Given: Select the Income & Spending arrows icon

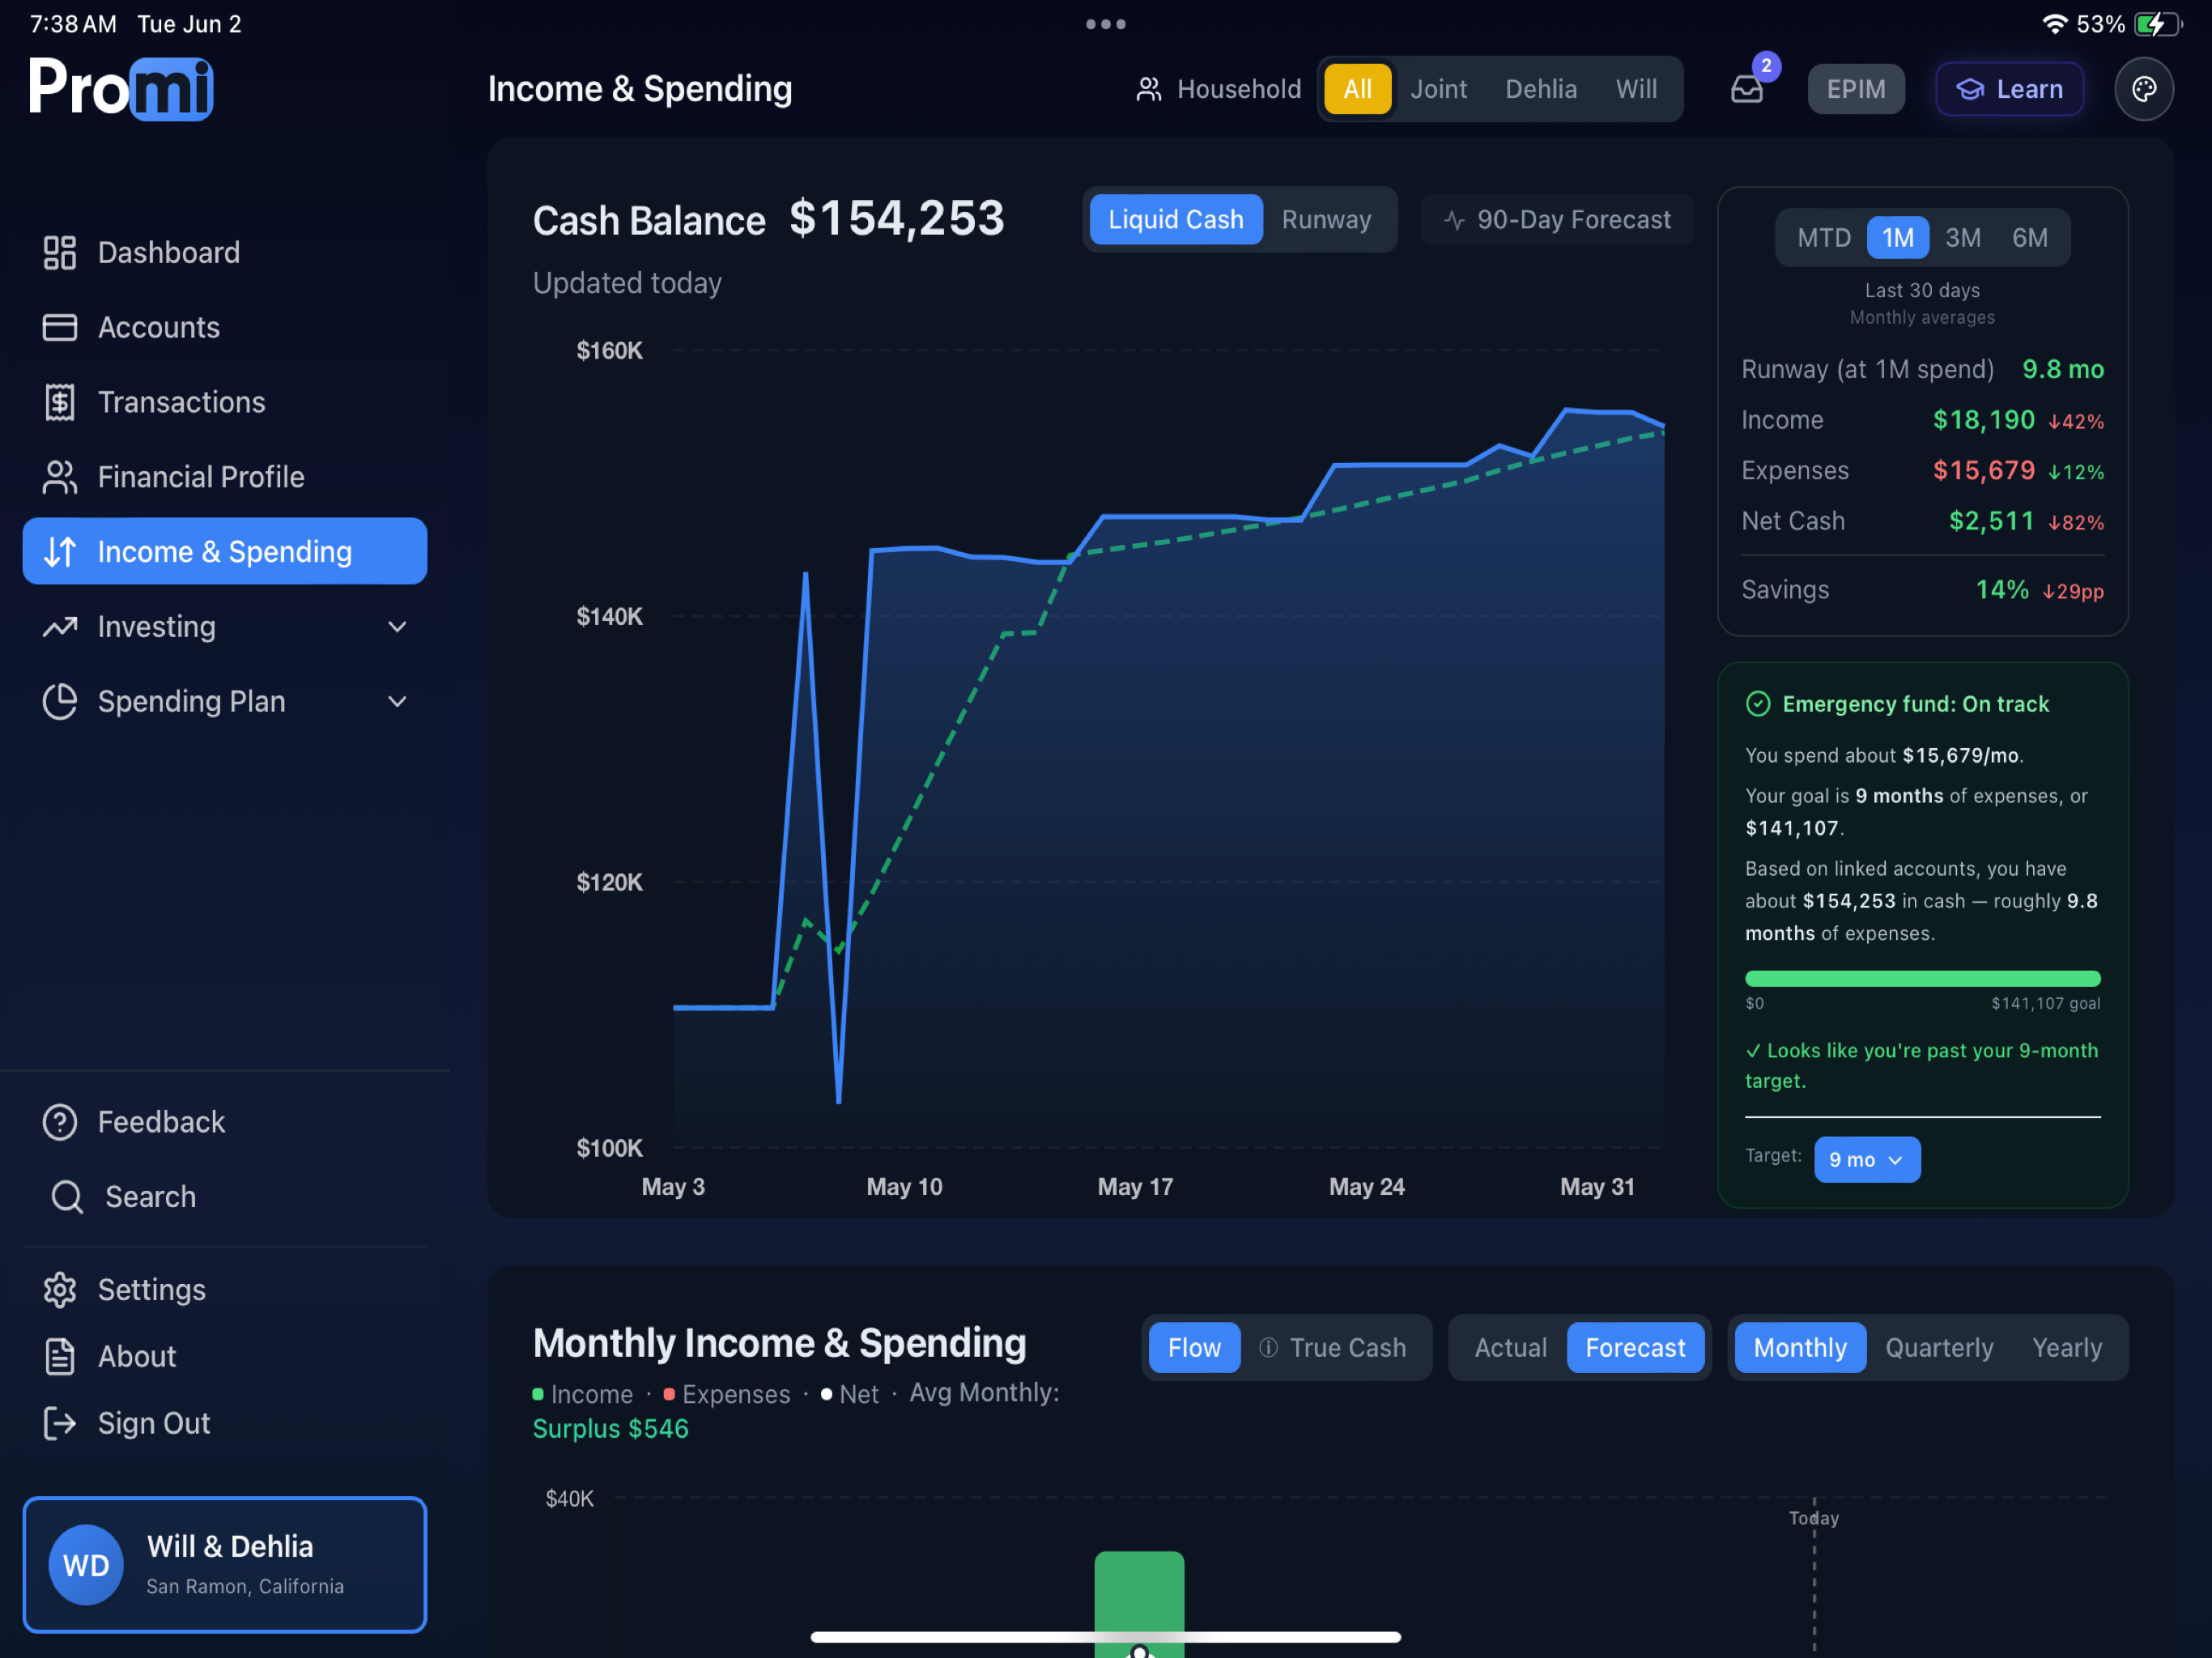Looking at the screenshot, I should [x=60, y=551].
